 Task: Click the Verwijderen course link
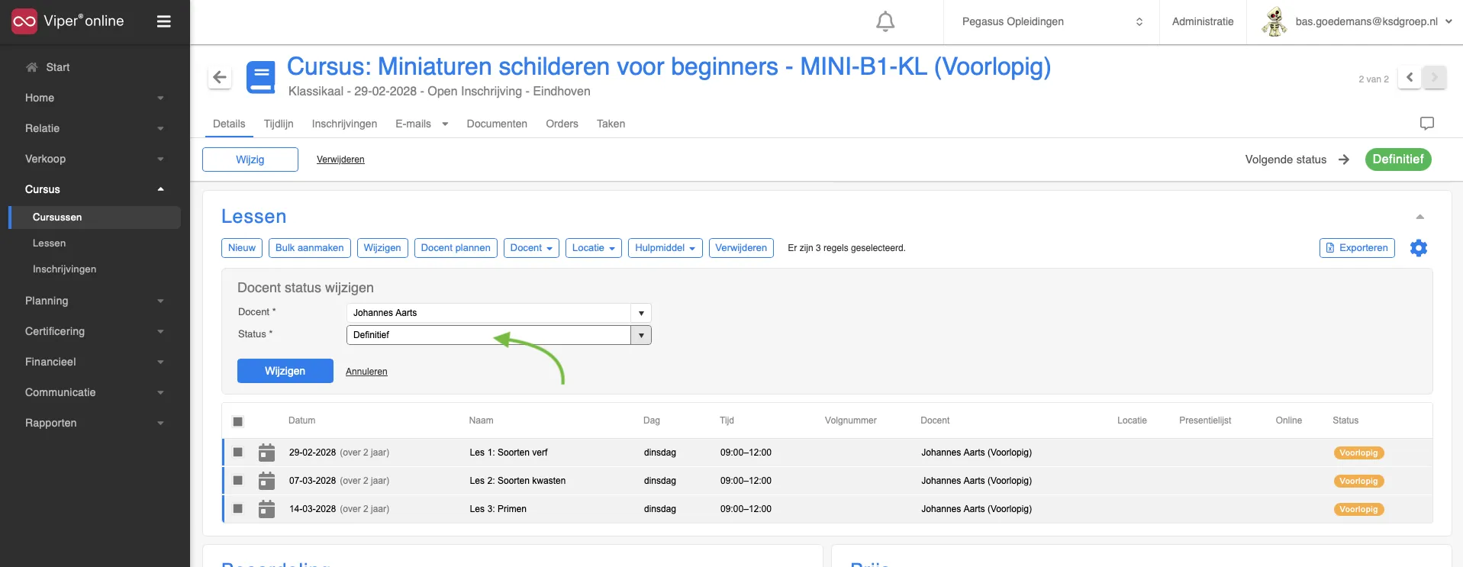pyautogui.click(x=340, y=159)
